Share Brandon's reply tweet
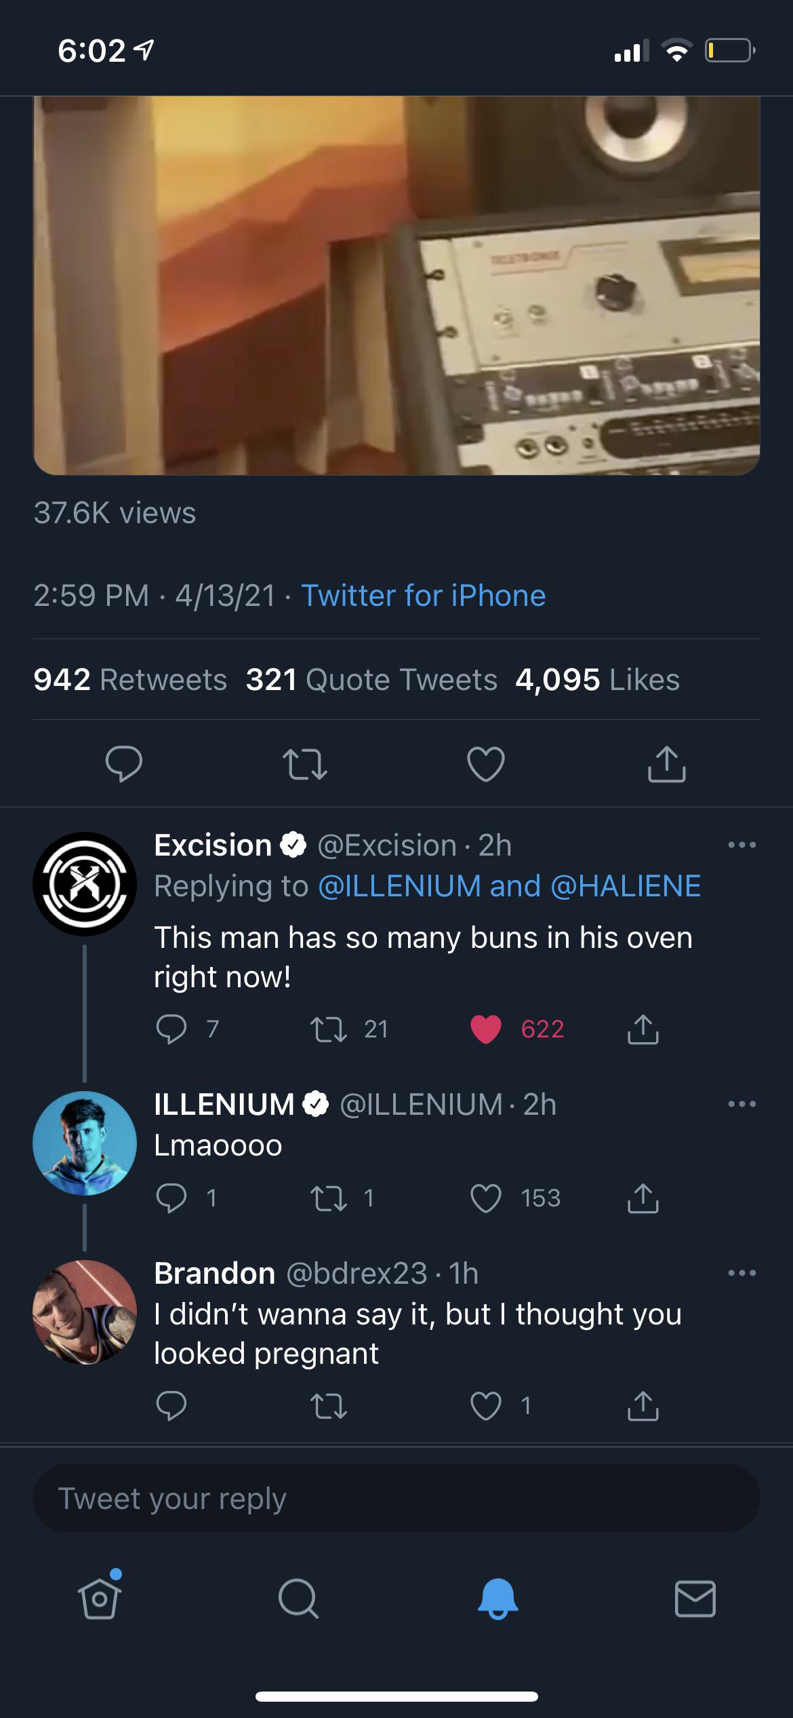Viewport: 793px width, 1718px height. [643, 1405]
